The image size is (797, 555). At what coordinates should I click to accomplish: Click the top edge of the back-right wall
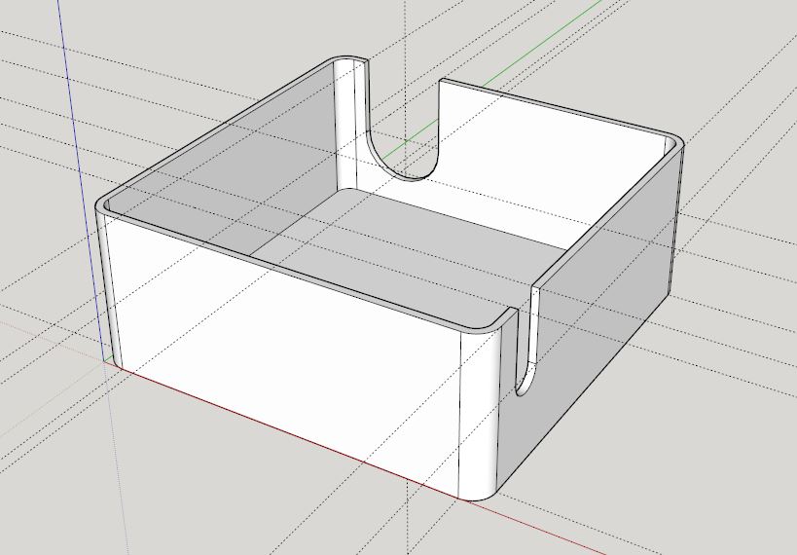coord(555,105)
